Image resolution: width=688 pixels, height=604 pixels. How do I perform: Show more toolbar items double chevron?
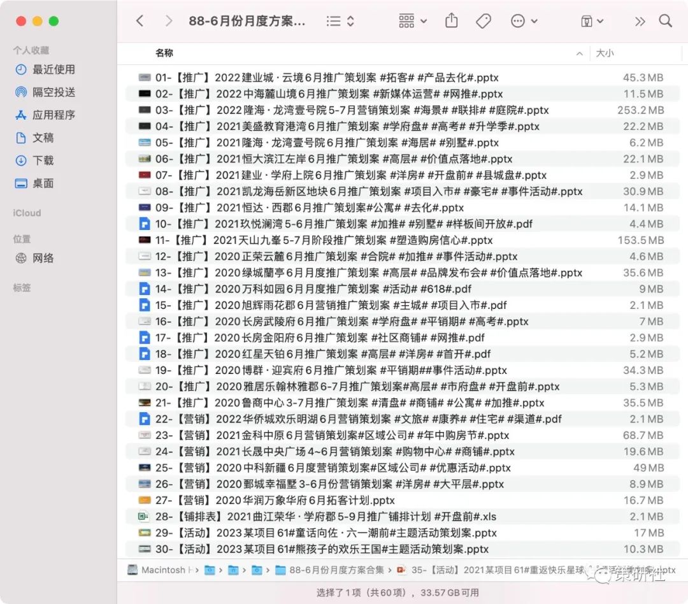640,21
